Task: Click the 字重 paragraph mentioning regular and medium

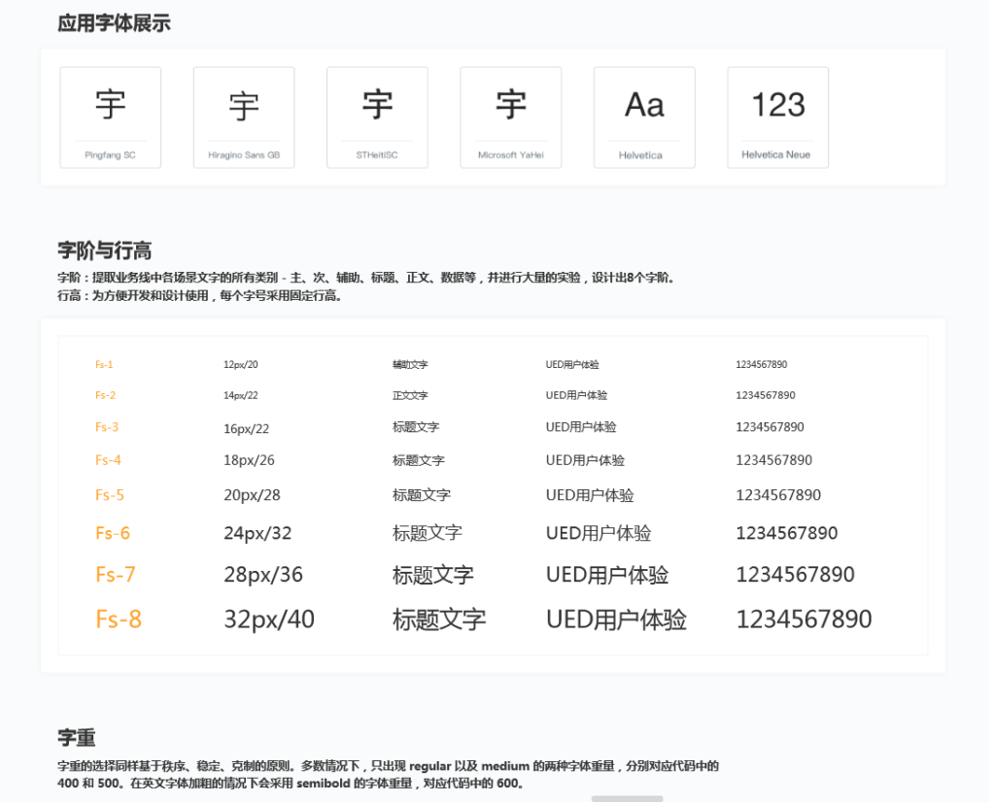Action: pos(388,774)
